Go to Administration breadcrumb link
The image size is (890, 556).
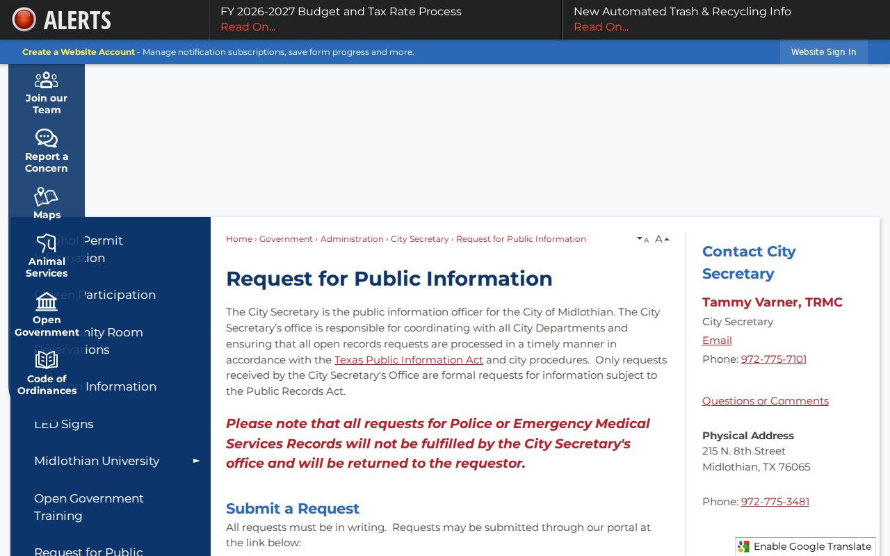[352, 239]
